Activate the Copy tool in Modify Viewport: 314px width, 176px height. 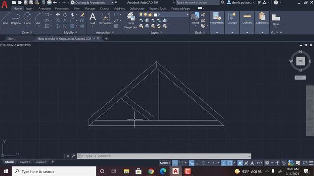(58, 21)
